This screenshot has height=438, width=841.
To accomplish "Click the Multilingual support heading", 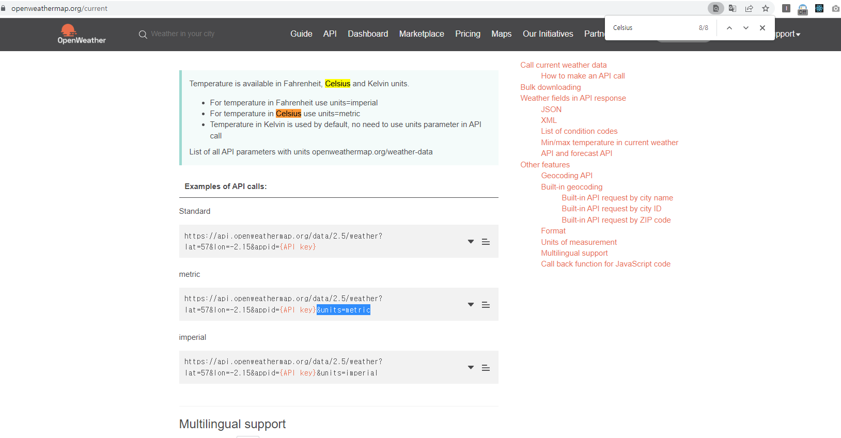I will [232, 424].
